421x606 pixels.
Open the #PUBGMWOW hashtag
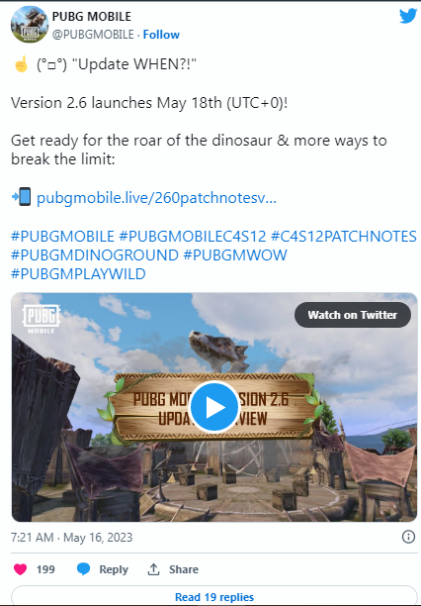pos(235,255)
